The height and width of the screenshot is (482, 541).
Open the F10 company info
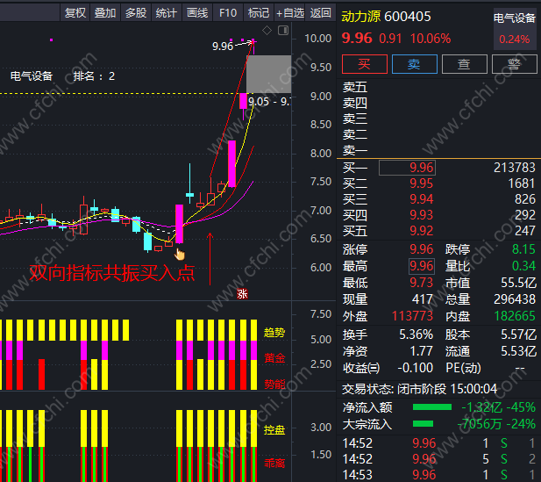pos(228,13)
